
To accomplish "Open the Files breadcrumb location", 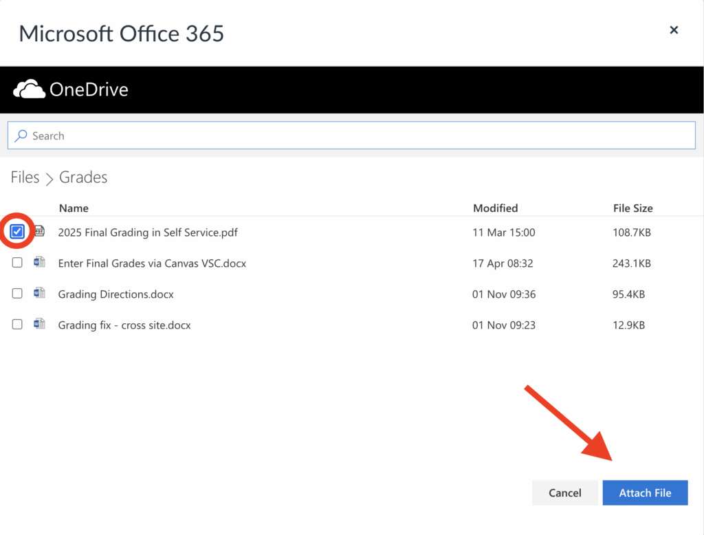I will pos(25,177).
